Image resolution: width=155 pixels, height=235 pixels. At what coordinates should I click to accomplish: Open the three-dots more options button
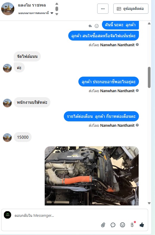point(103,9)
